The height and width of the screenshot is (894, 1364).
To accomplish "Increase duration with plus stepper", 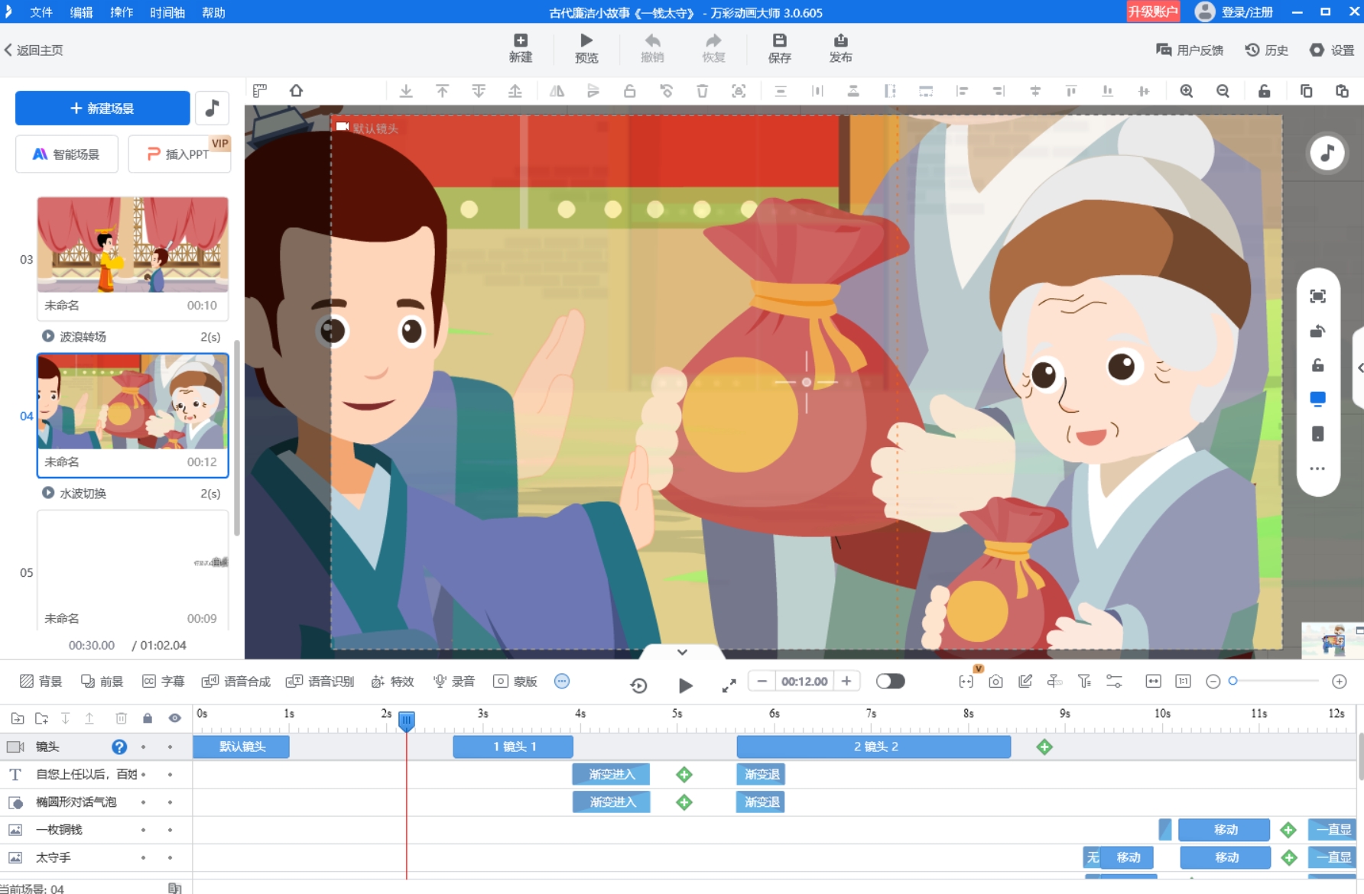I will point(846,681).
